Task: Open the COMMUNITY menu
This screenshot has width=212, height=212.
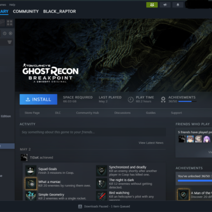Action: pos(26,11)
